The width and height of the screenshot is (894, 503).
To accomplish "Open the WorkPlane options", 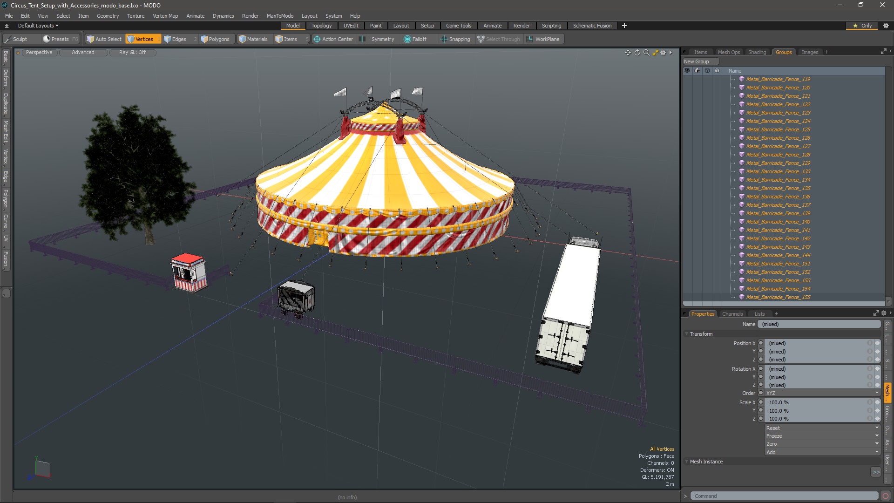I will pos(543,39).
